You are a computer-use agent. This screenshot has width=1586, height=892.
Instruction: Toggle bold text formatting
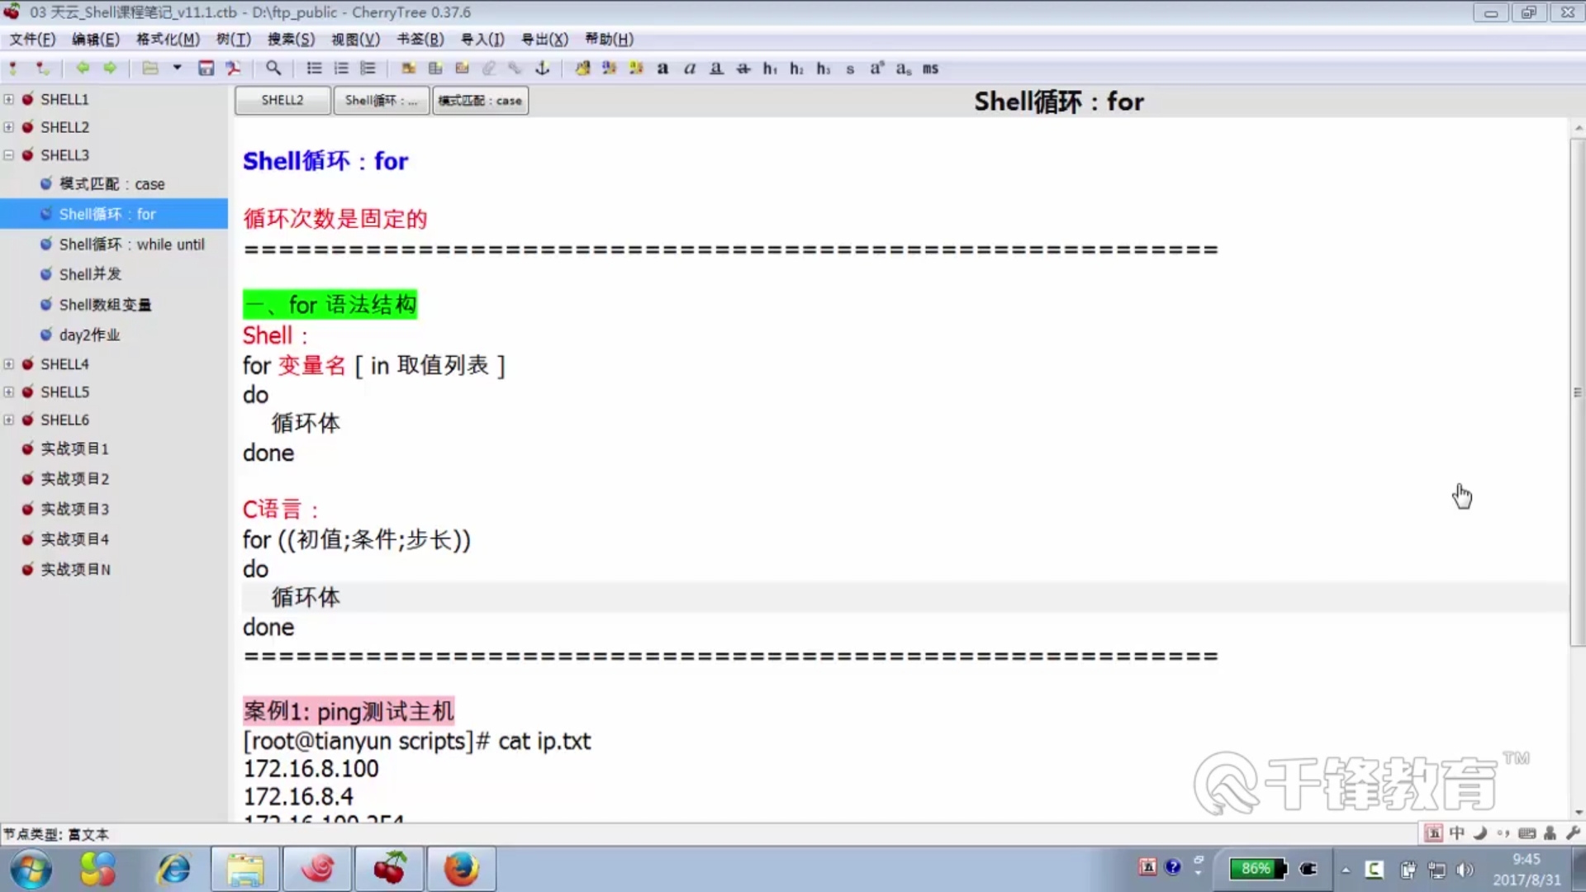[662, 69]
